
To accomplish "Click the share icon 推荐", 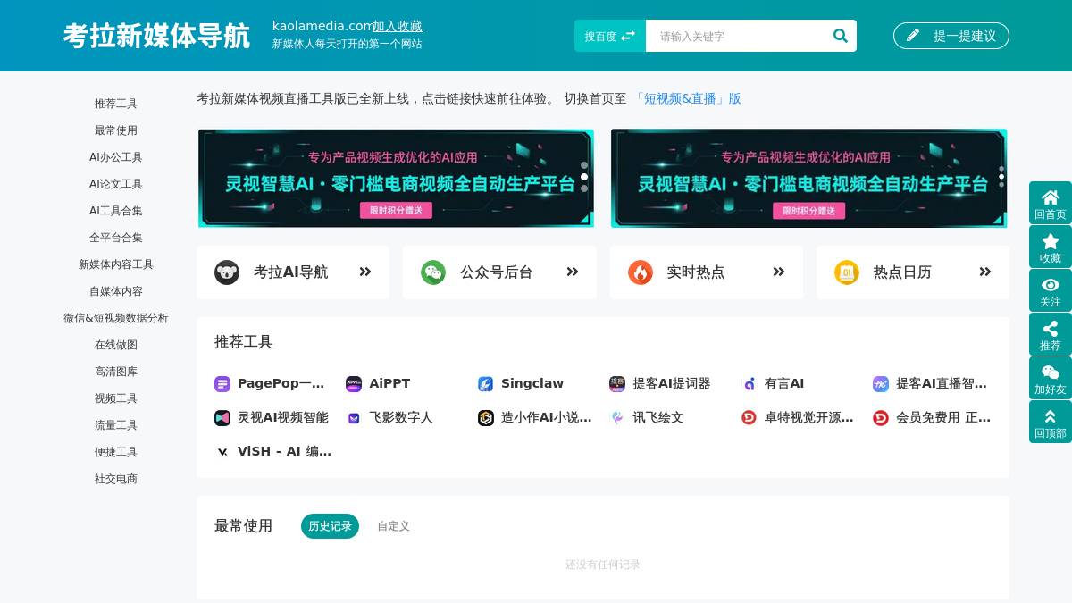I will [1051, 329].
